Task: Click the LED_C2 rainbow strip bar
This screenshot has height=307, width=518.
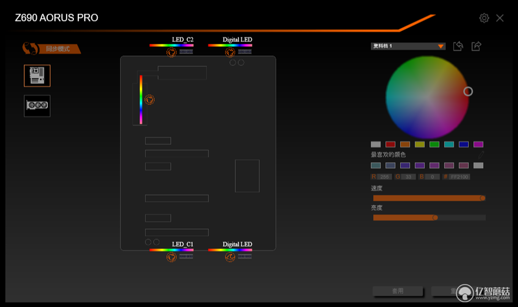Action: (171, 45)
